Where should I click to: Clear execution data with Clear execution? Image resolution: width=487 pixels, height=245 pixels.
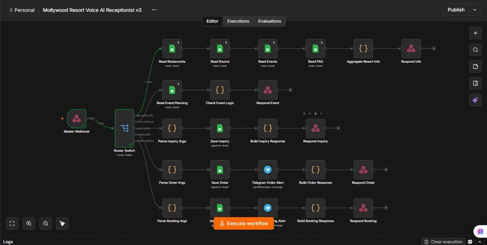click(443, 242)
